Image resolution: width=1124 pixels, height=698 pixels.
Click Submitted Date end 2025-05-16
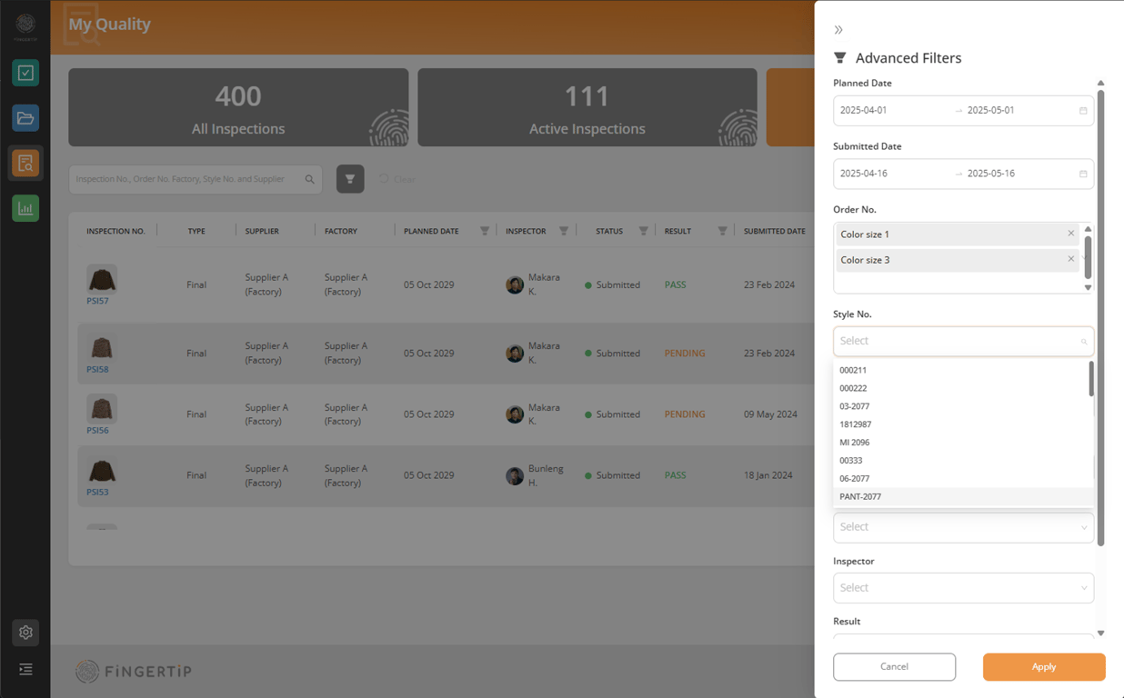(990, 173)
